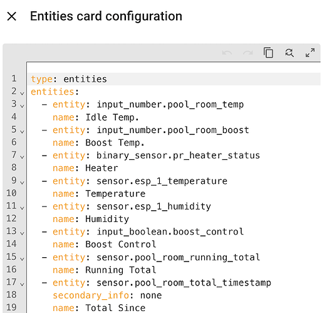This screenshot has width=327, height=313.
Task: Click the 'Running Total' name value
Action: [121, 270]
